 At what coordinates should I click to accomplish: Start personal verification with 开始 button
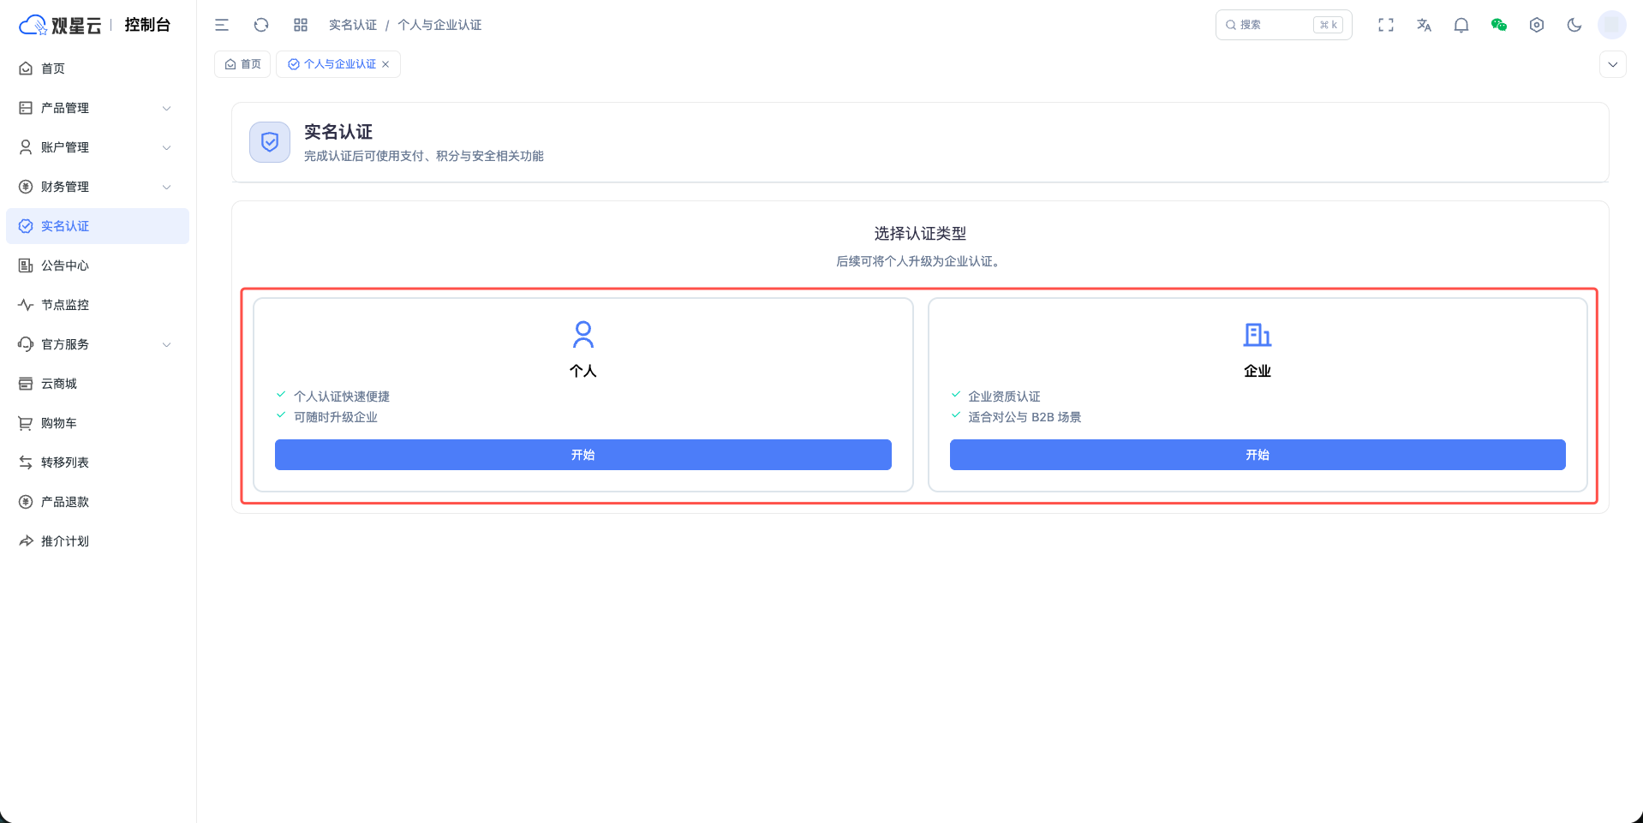pyautogui.click(x=583, y=455)
